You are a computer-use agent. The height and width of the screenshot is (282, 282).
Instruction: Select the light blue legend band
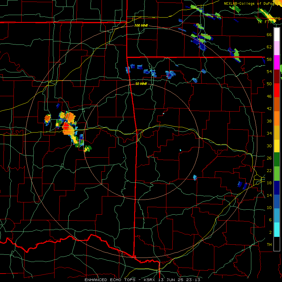point(277,216)
